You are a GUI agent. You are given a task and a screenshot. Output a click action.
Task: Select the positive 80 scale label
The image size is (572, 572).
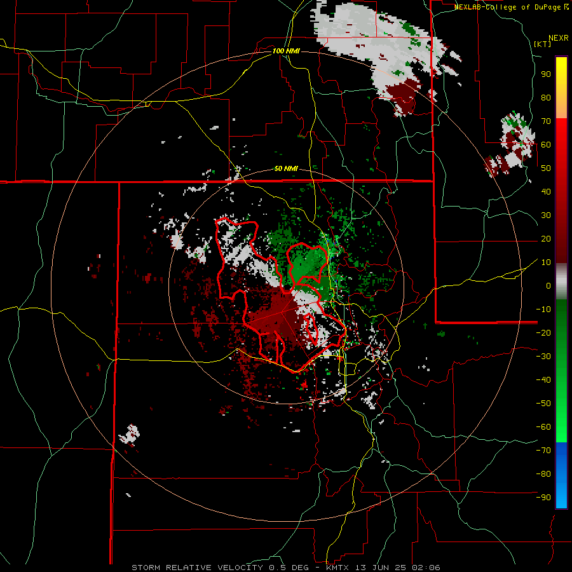click(546, 98)
